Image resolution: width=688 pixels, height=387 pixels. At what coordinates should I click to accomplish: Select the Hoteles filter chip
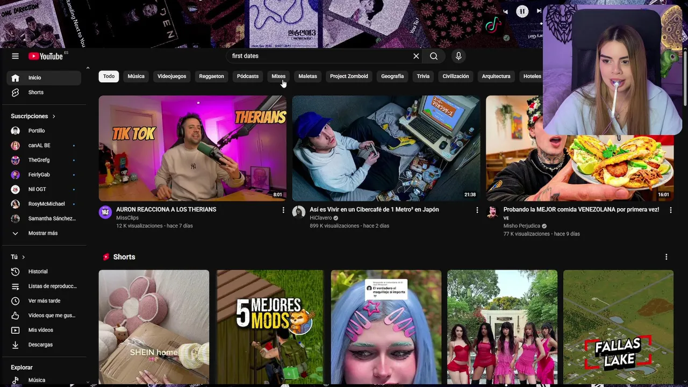532,76
